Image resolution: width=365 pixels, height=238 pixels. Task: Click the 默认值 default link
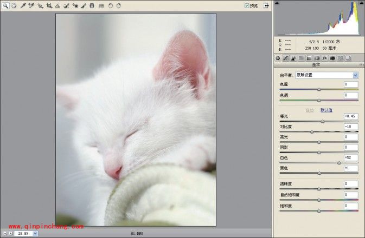pyautogui.click(x=326, y=110)
